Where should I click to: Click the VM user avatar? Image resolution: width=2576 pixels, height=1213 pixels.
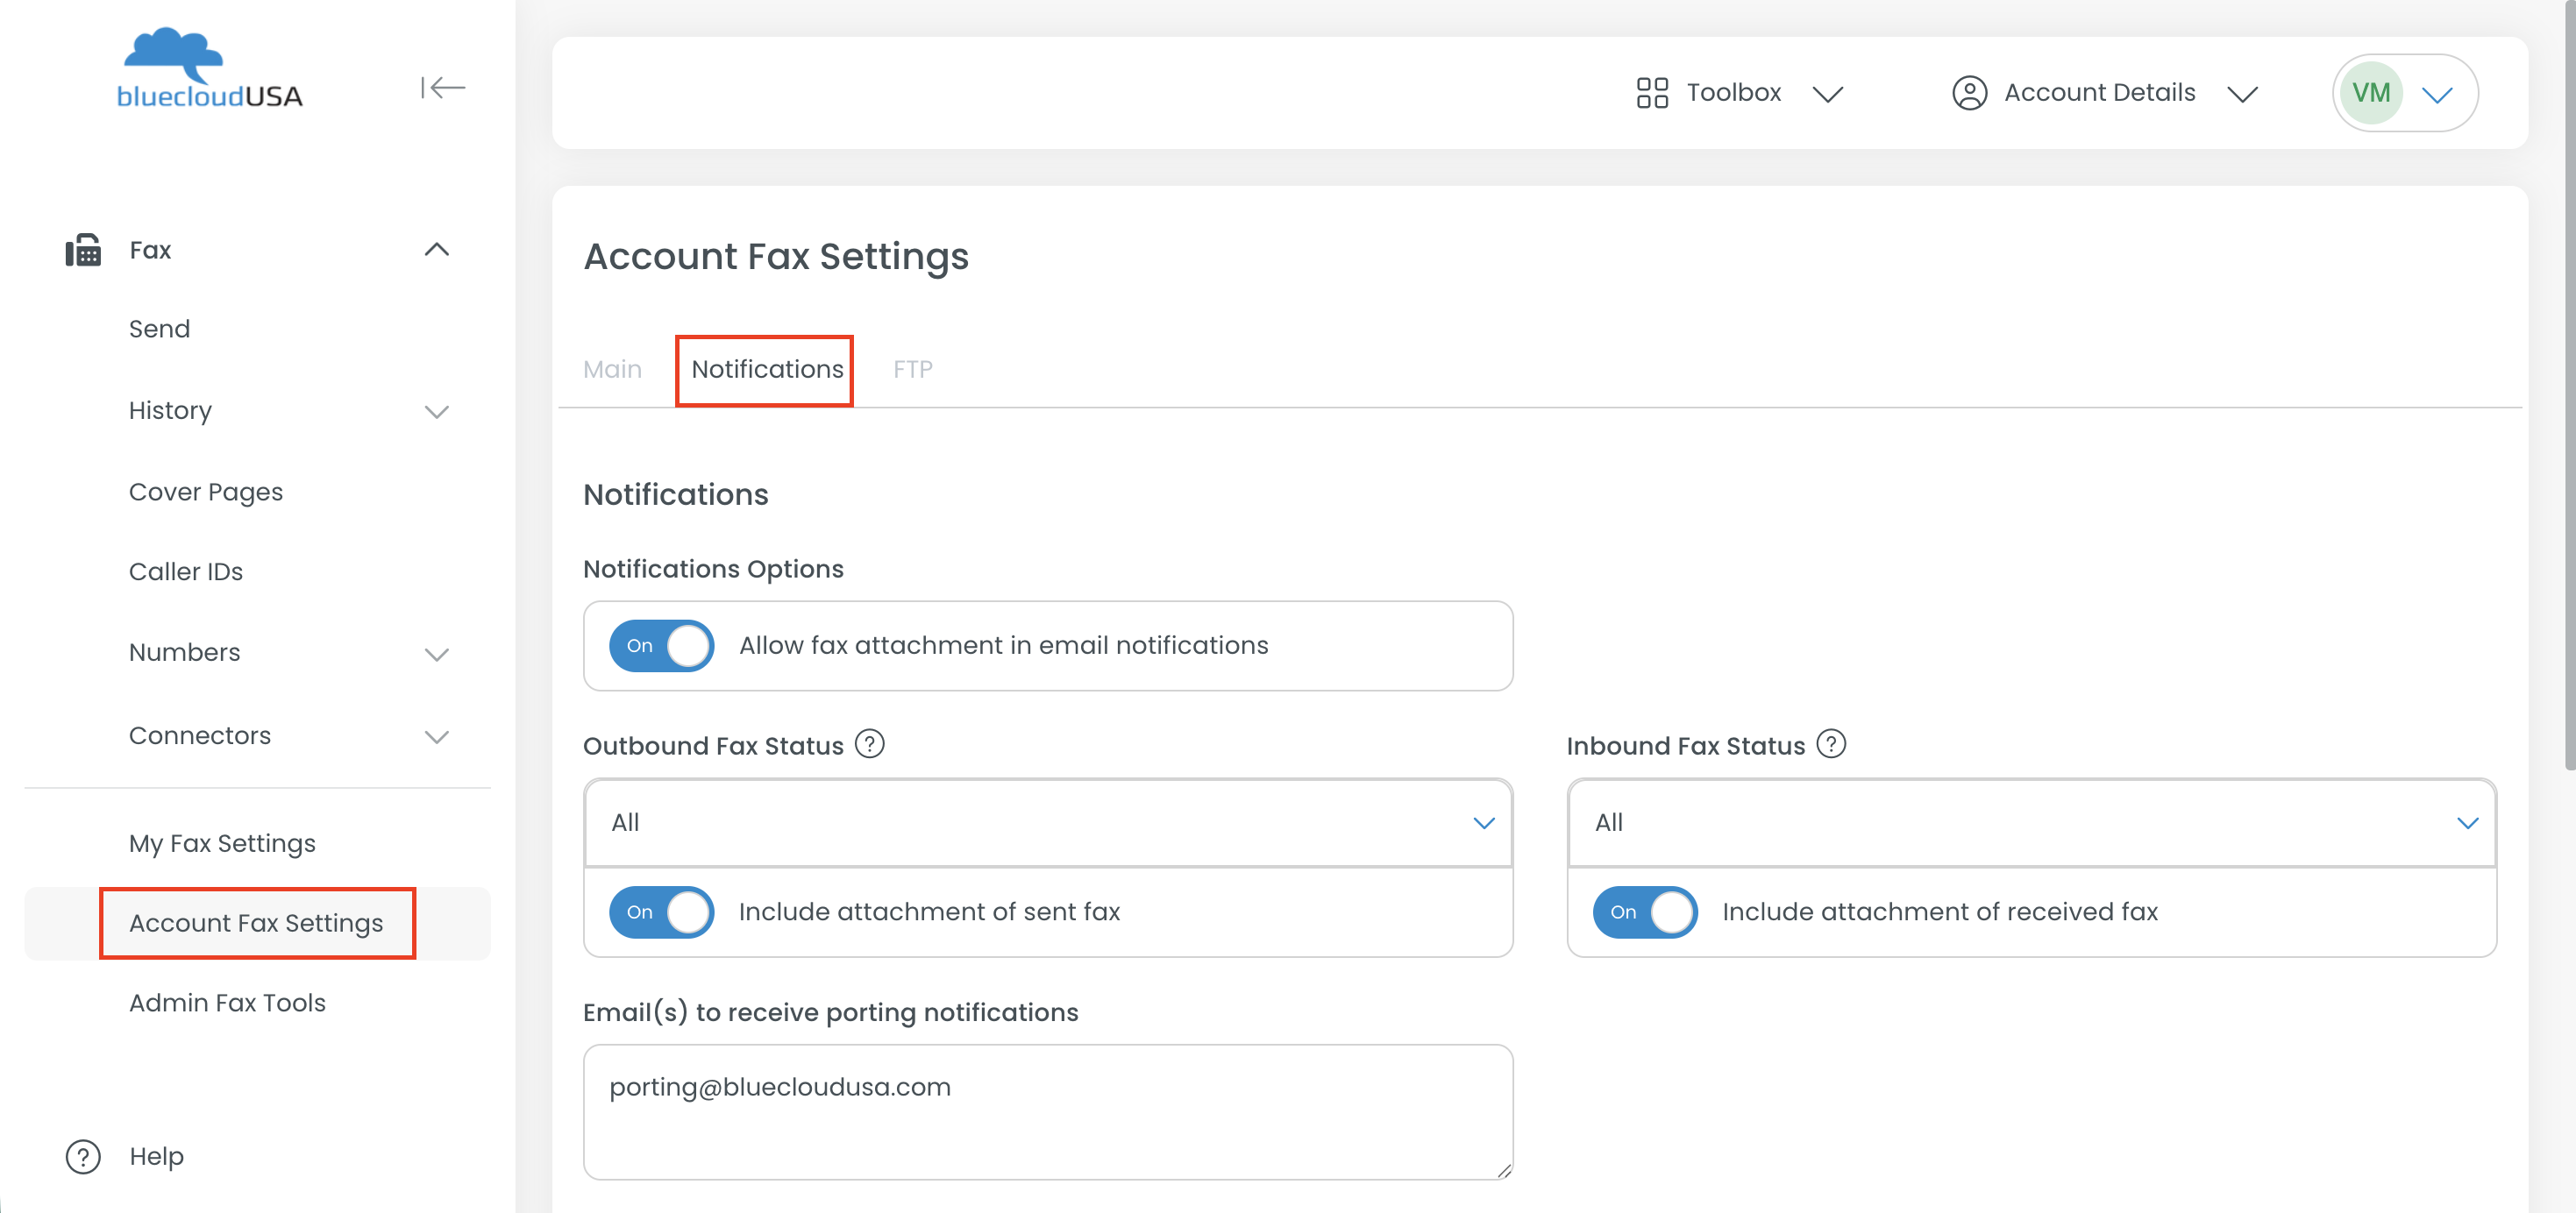(x=2371, y=93)
